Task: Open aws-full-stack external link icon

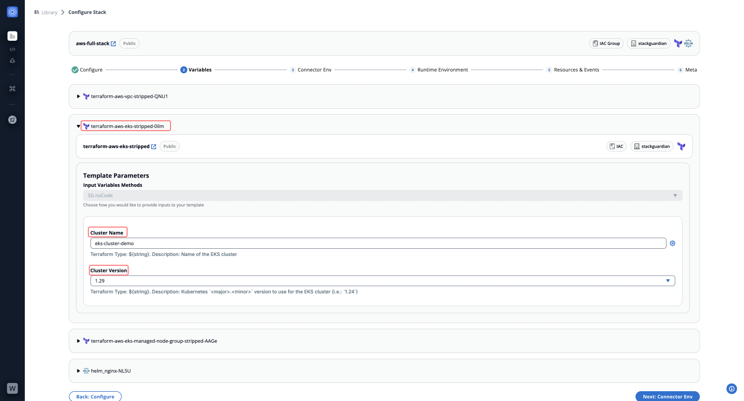Action: tap(114, 44)
